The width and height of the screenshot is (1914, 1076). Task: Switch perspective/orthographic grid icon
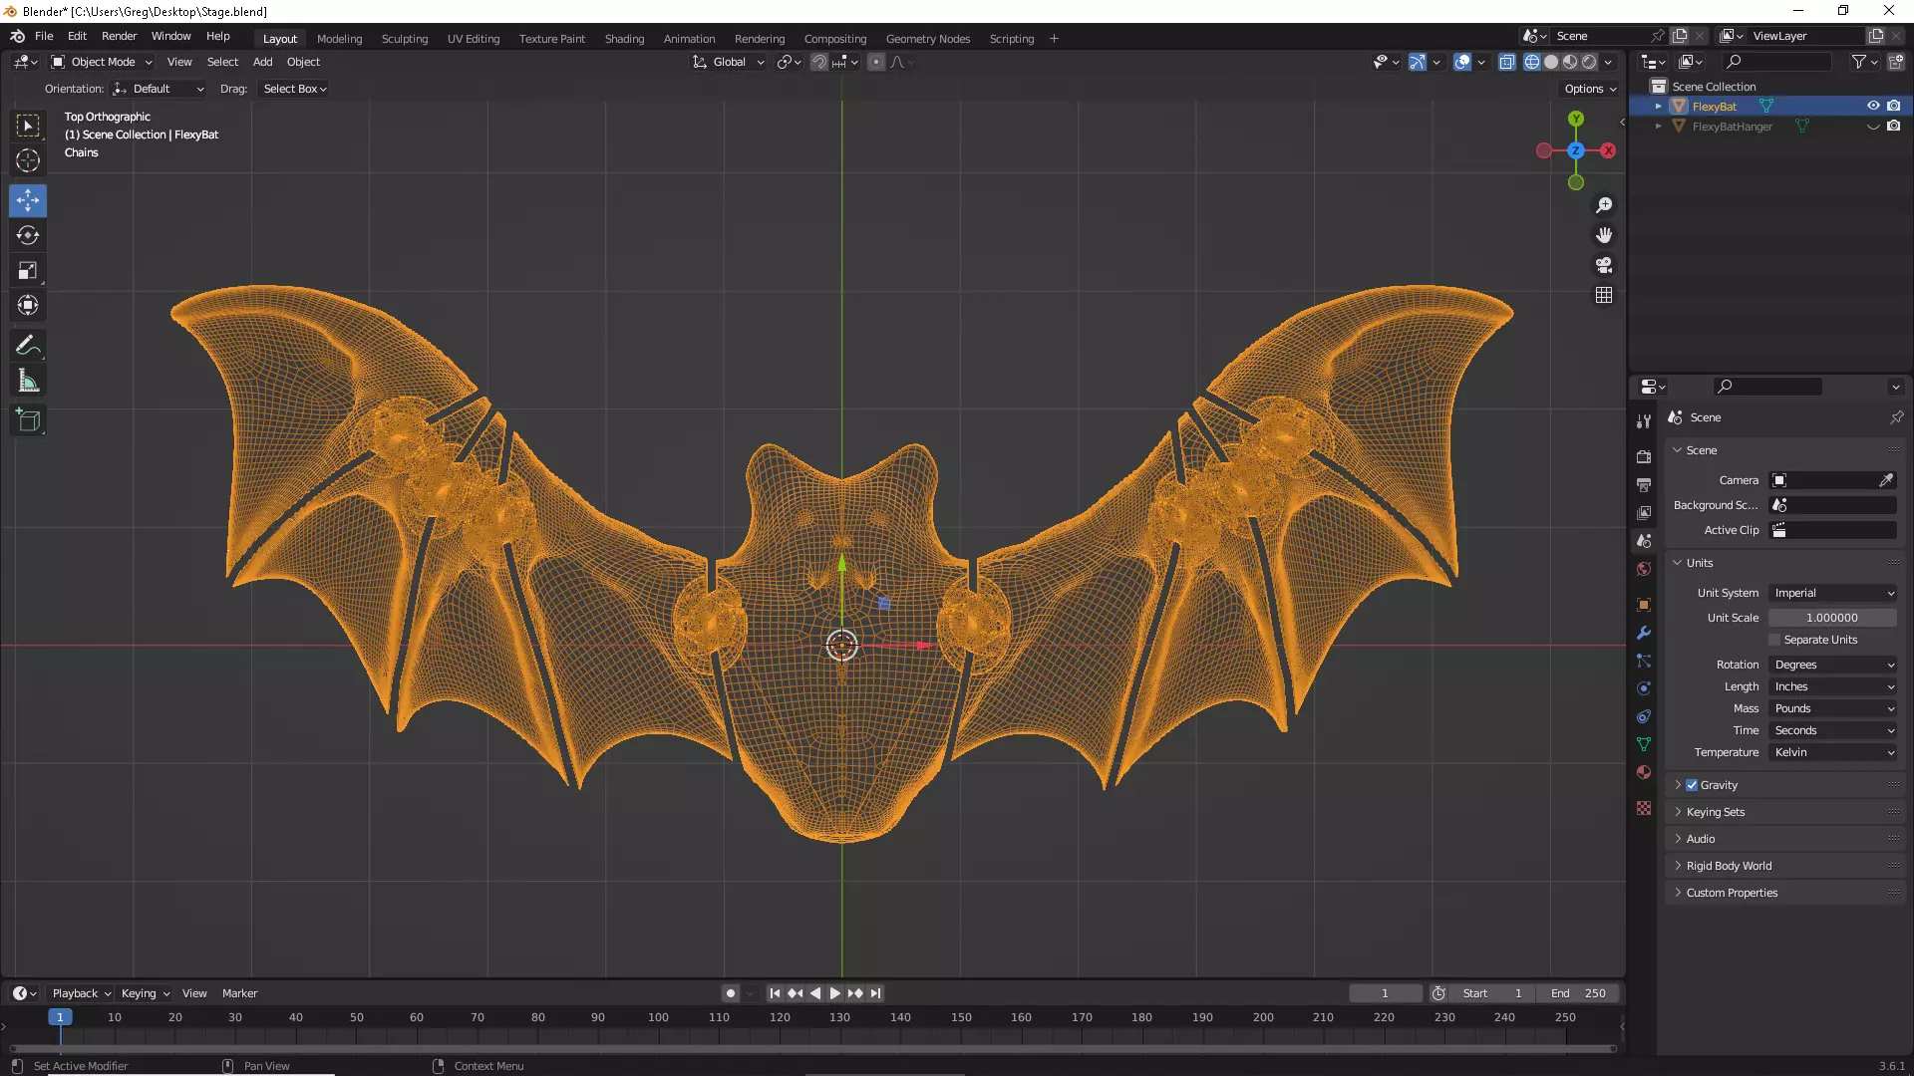point(1604,295)
